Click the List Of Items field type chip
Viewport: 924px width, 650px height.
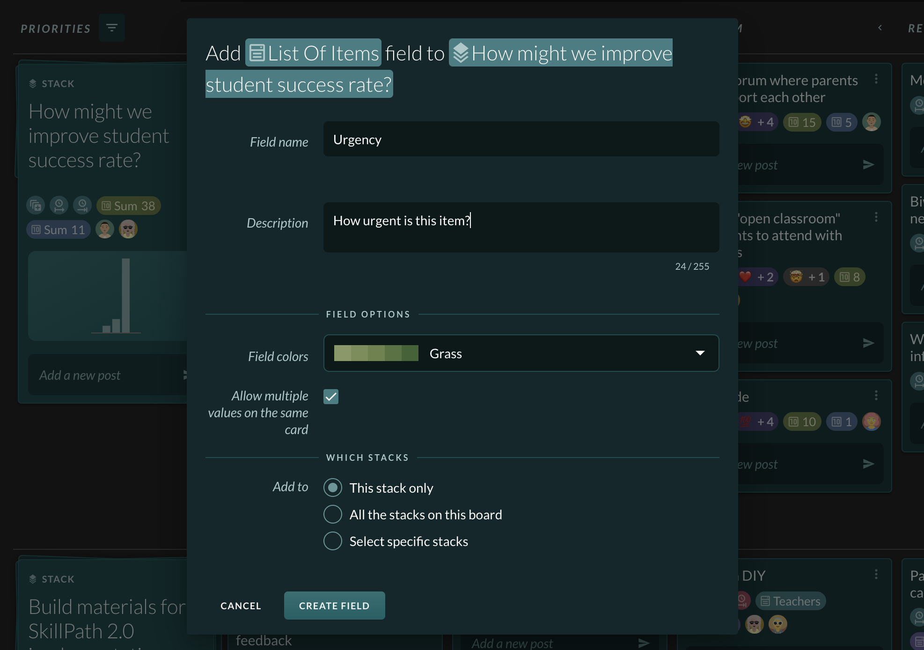313,53
